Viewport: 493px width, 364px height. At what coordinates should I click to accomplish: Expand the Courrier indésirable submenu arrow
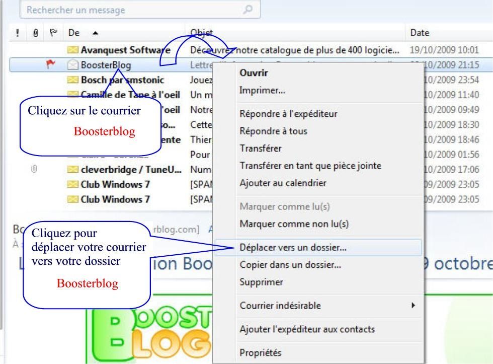point(414,305)
